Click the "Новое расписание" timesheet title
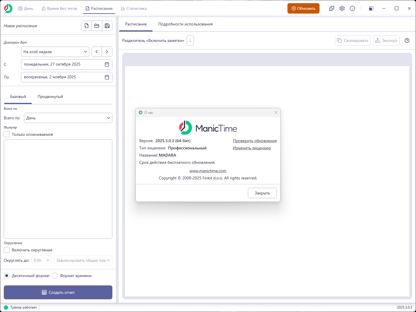 pos(21,26)
